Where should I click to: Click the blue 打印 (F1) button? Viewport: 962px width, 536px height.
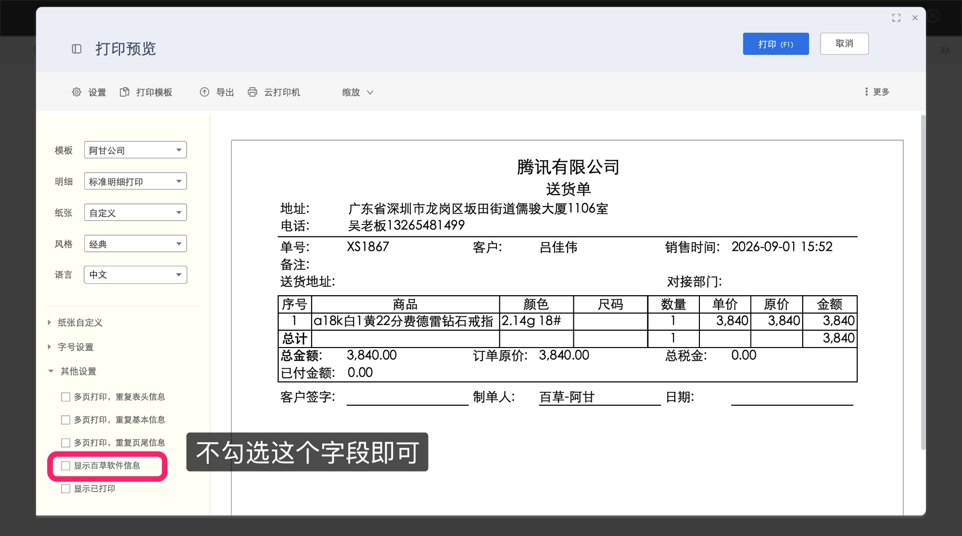pyautogui.click(x=775, y=44)
